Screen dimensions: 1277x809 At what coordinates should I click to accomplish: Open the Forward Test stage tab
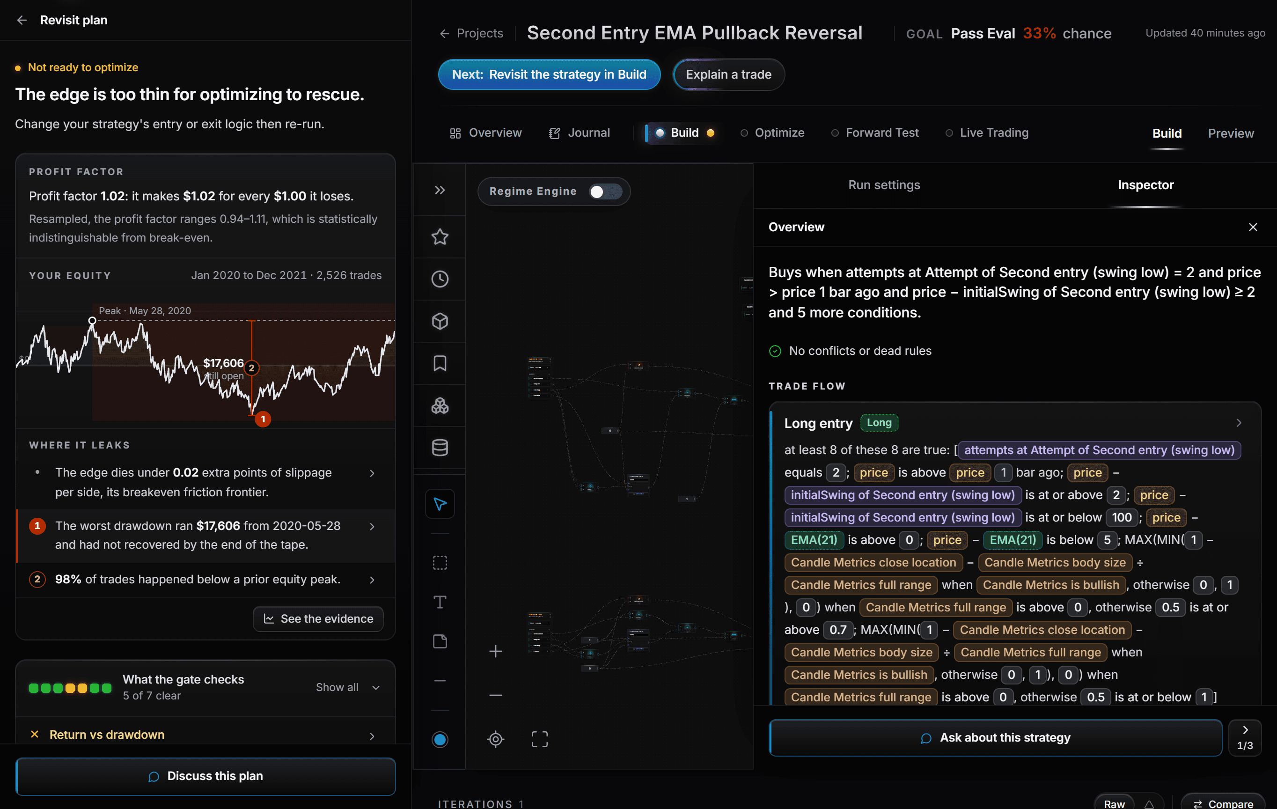pos(875,132)
